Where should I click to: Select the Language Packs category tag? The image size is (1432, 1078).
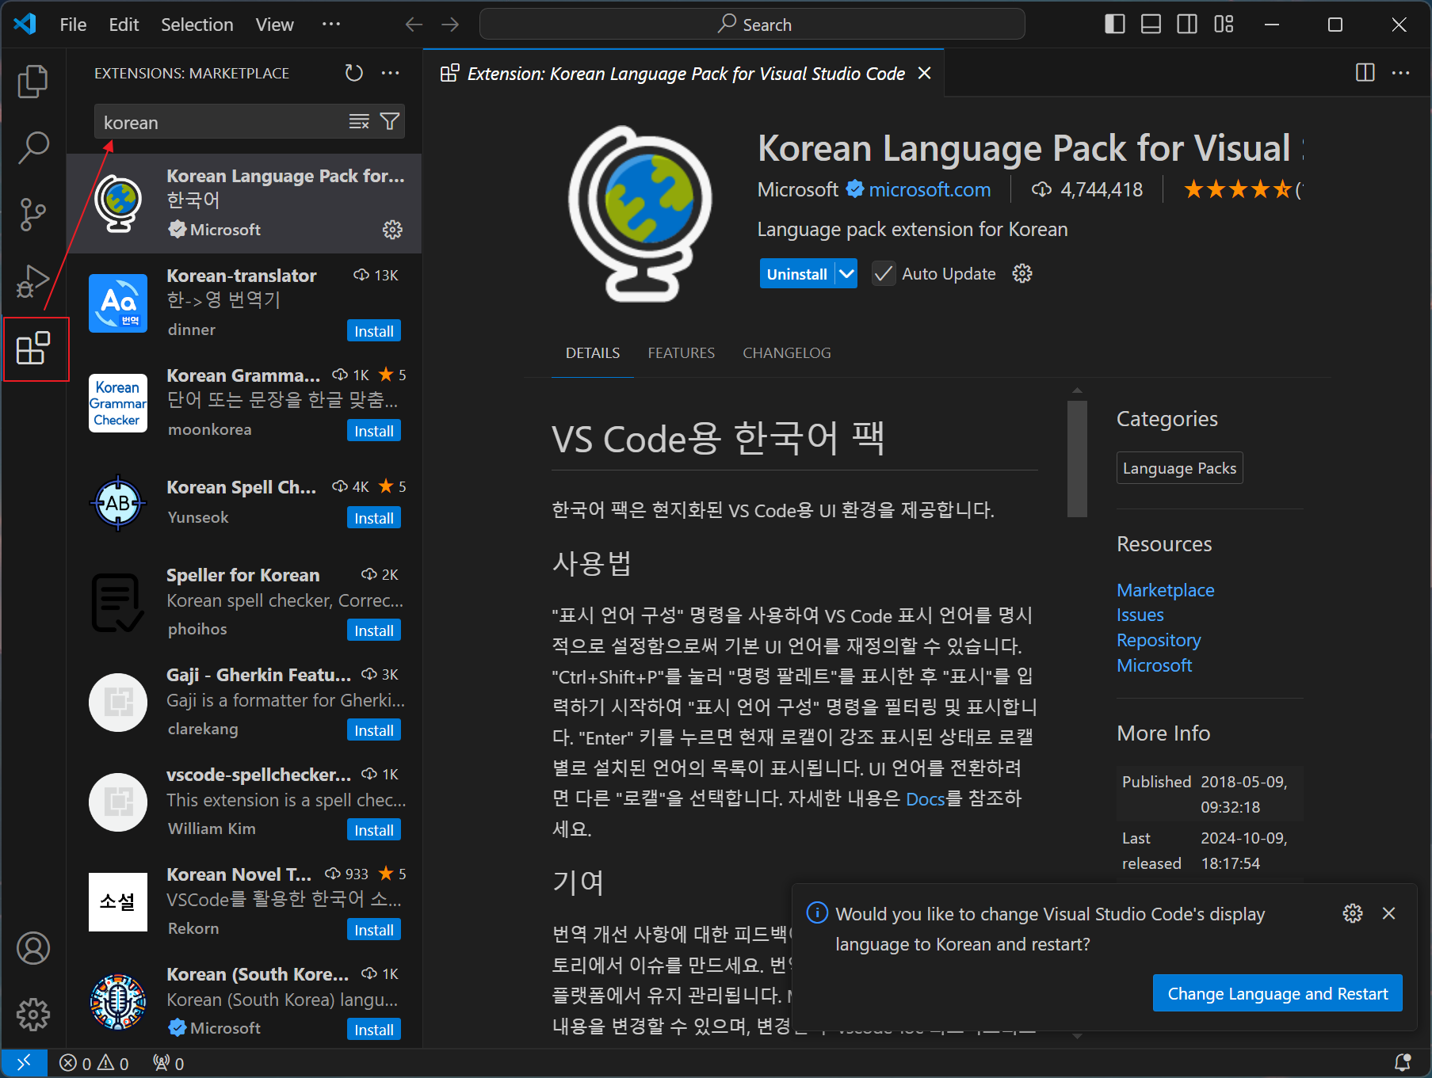click(x=1179, y=468)
